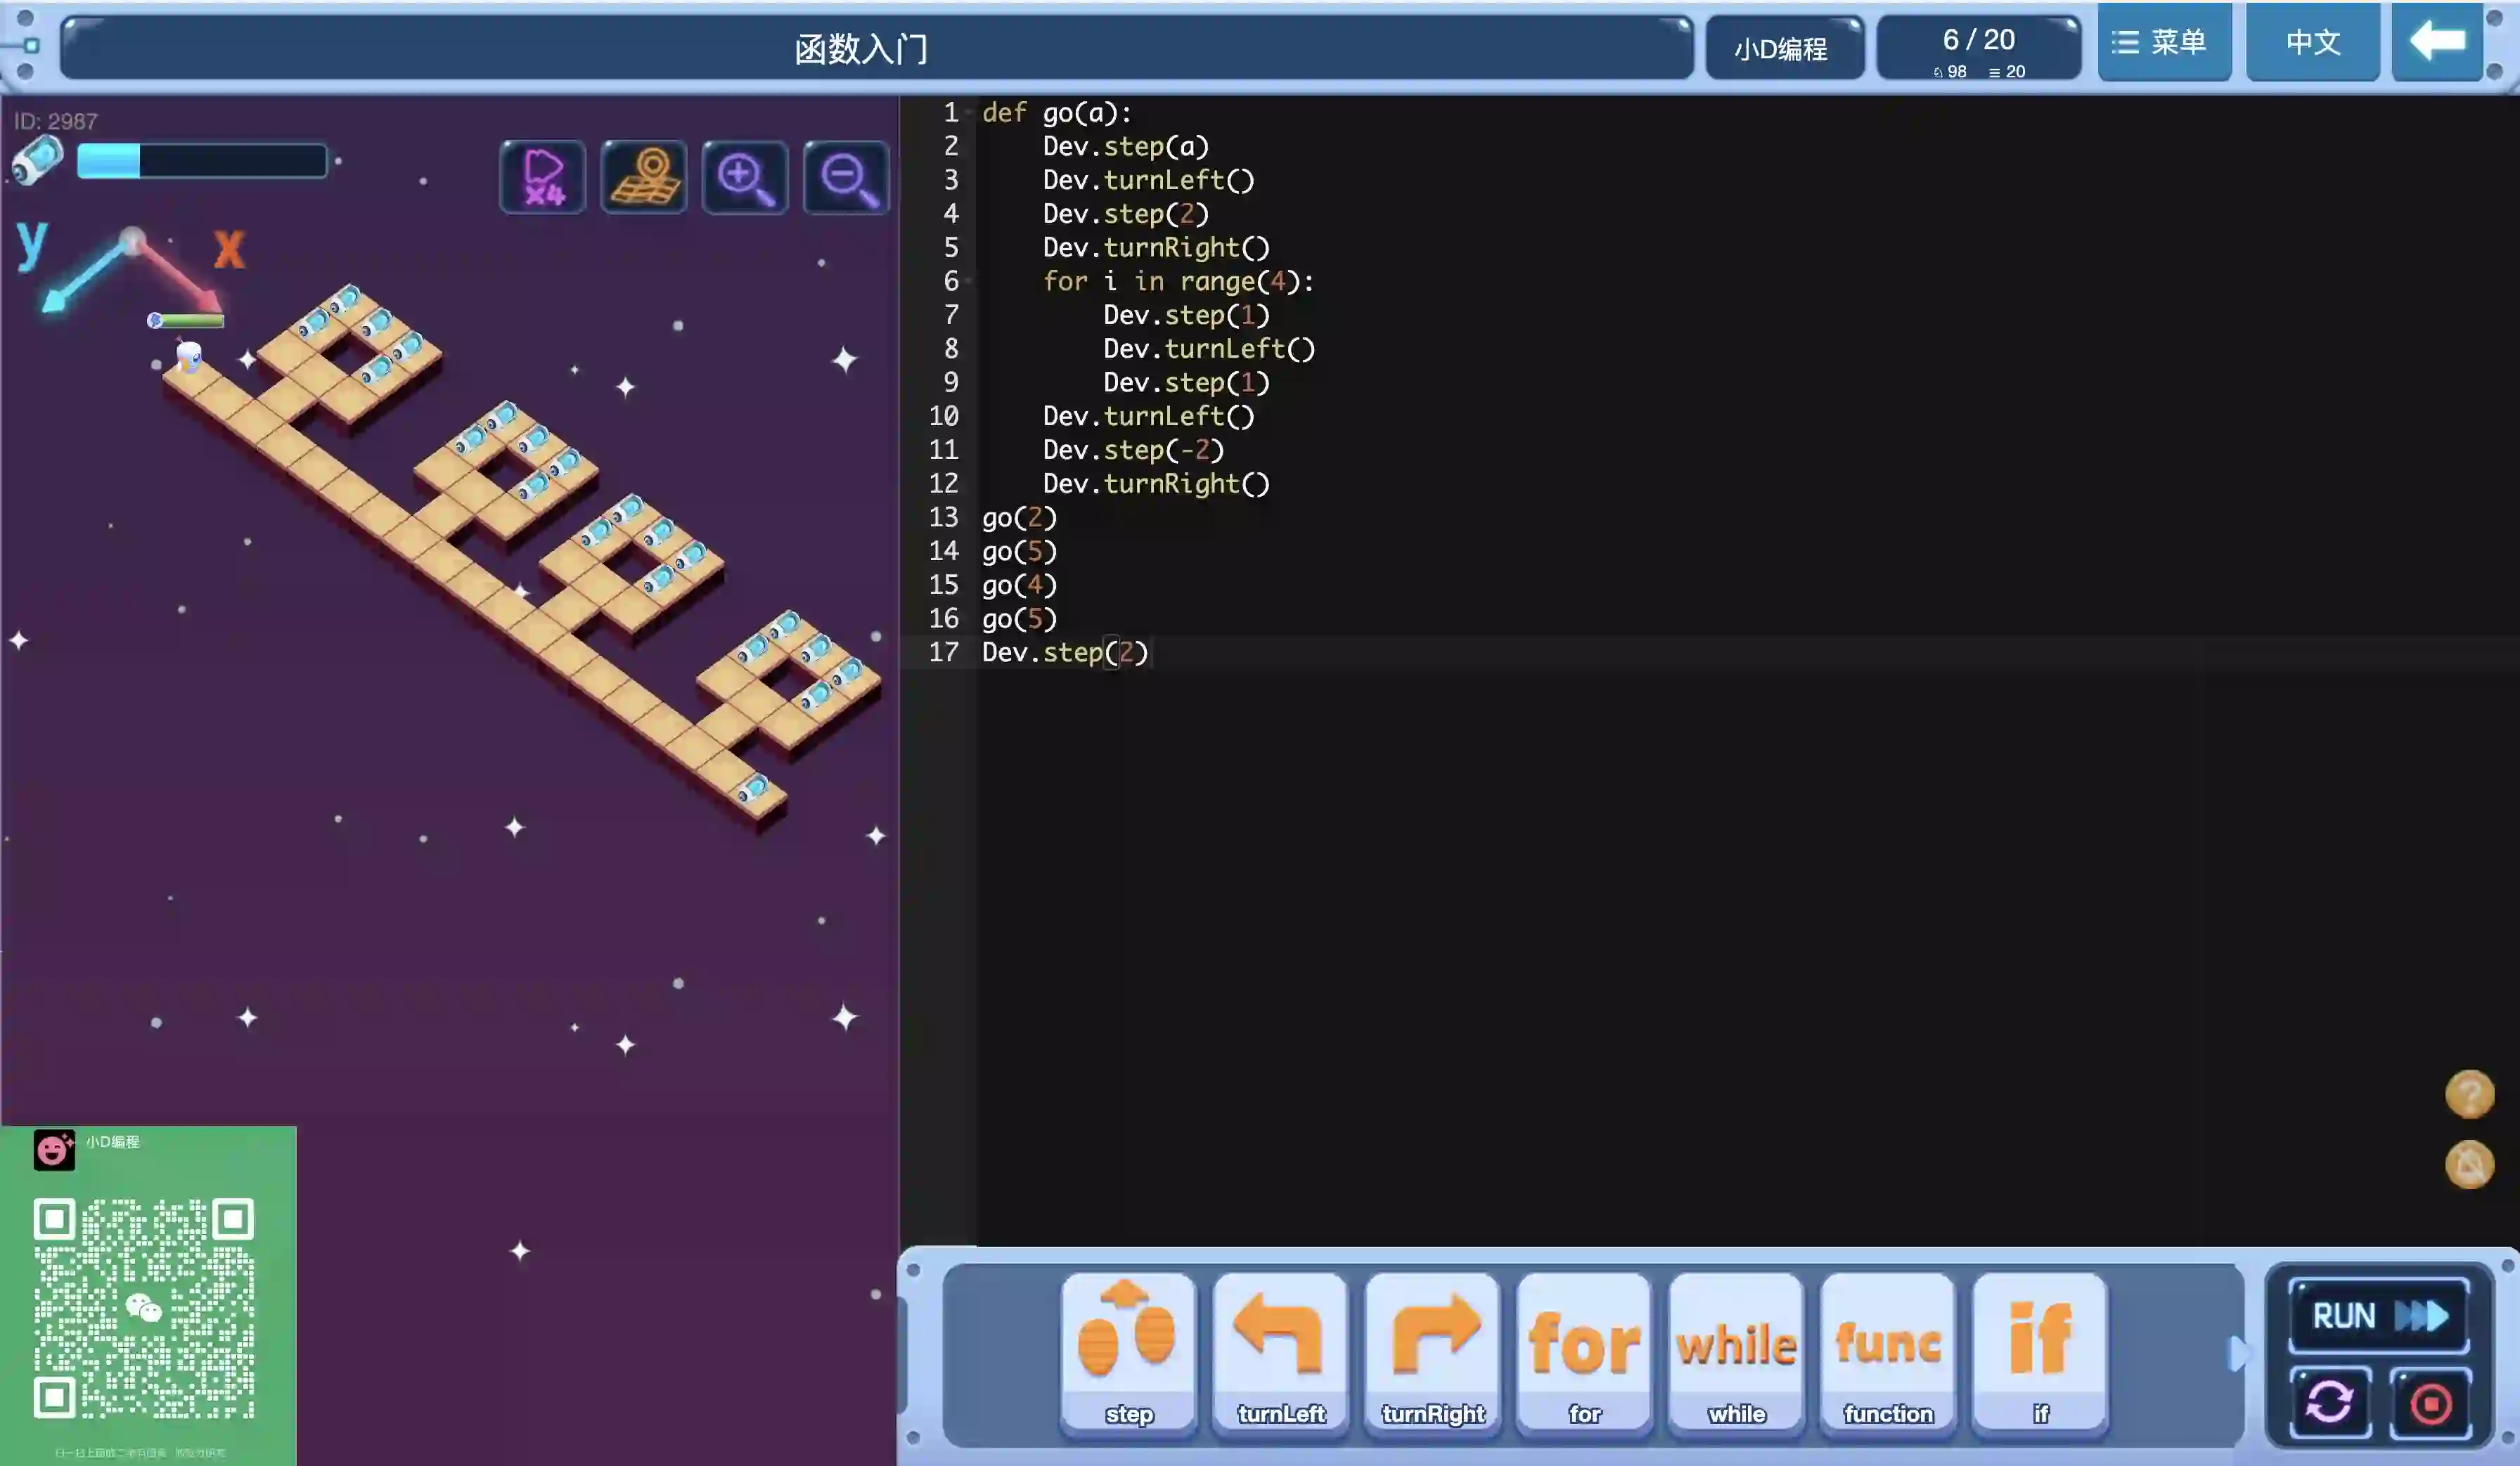Click the x4 speed playback icon
The width and height of the screenshot is (2520, 1466).
542,178
